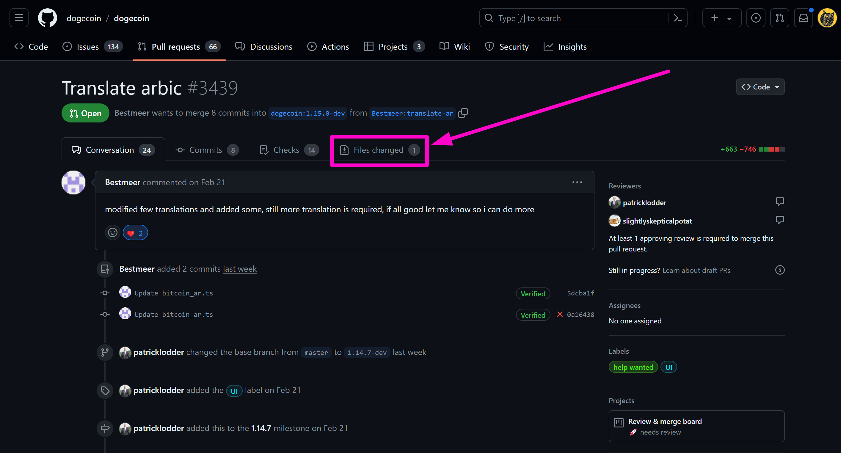Viewport: 841px width, 453px height.
Task: Open the command palette icon in search bar
Action: point(678,18)
